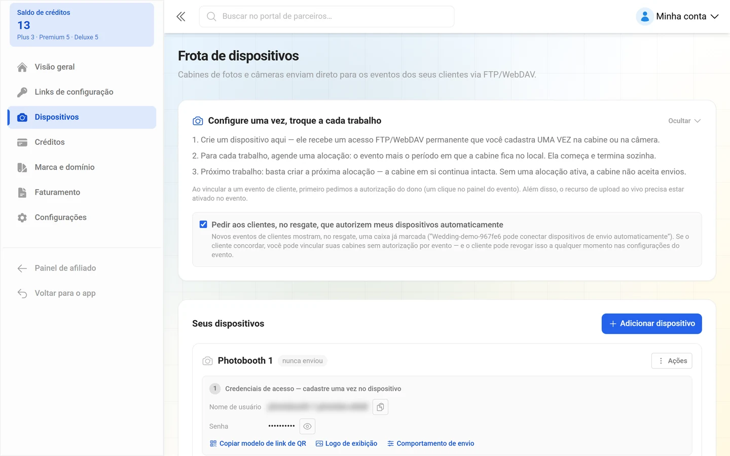Open the Ações menu for Photobooth 1
Image resolution: width=730 pixels, height=456 pixels.
click(x=672, y=361)
